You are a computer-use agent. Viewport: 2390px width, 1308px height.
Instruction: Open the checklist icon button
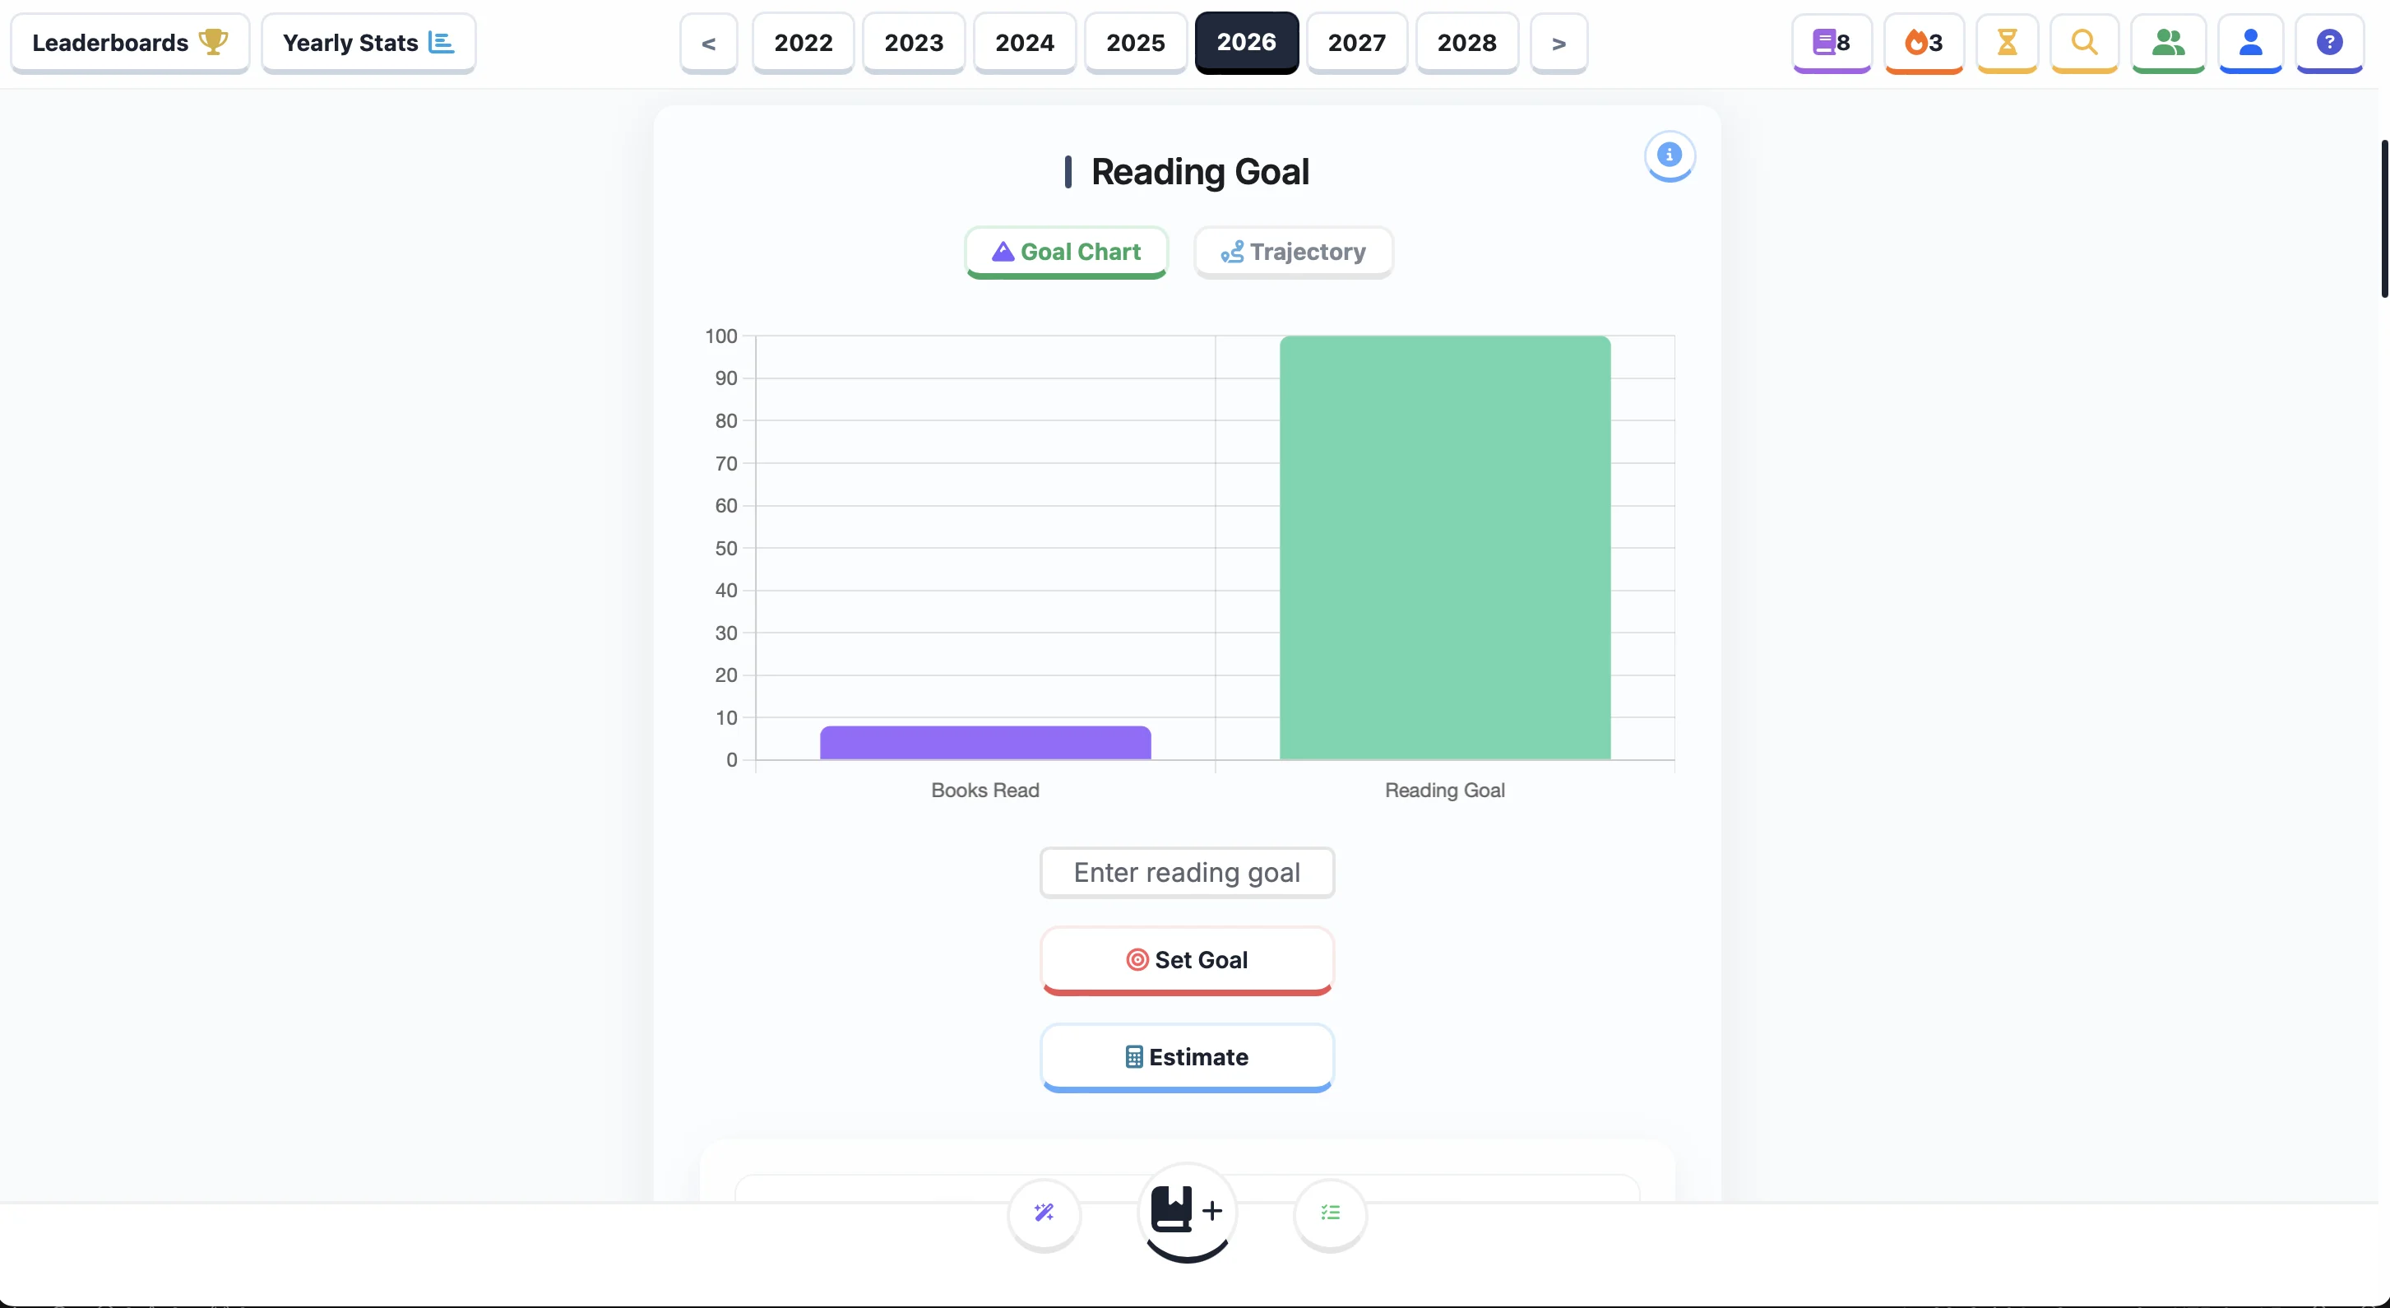tap(1330, 1213)
